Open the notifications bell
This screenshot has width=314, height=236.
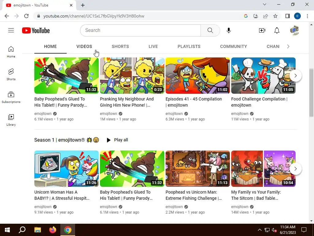pyautogui.click(x=277, y=30)
